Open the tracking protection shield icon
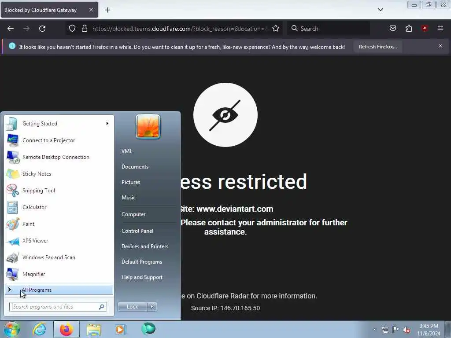This screenshot has height=338, width=451. pyautogui.click(x=72, y=29)
